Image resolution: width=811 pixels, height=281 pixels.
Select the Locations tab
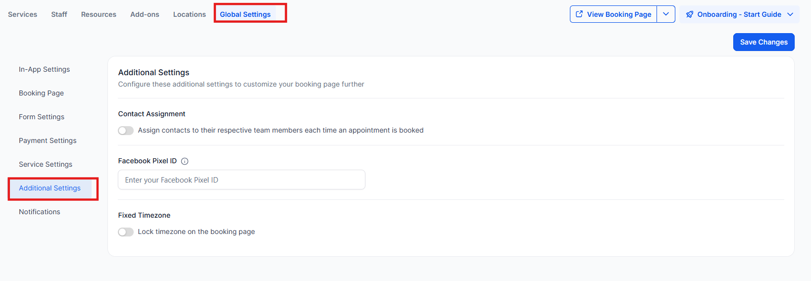click(x=189, y=14)
